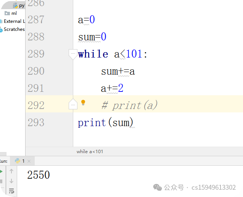This screenshot has width=243, height=197.
Task: Place cursor on 'a=0' code line
Action: coord(86,20)
